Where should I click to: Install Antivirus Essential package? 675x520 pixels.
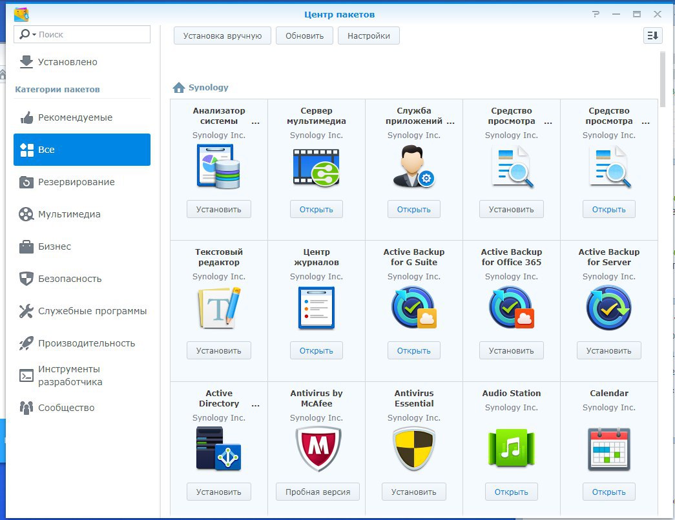tap(413, 492)
